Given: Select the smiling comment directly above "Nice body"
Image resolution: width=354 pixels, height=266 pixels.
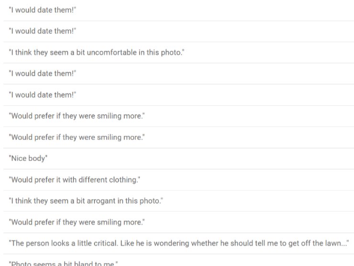Looking at the screenshot, I should [x=77, y=137].
